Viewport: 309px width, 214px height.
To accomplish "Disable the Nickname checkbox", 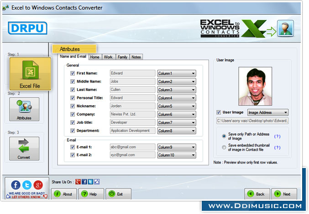I will (73, 106).
